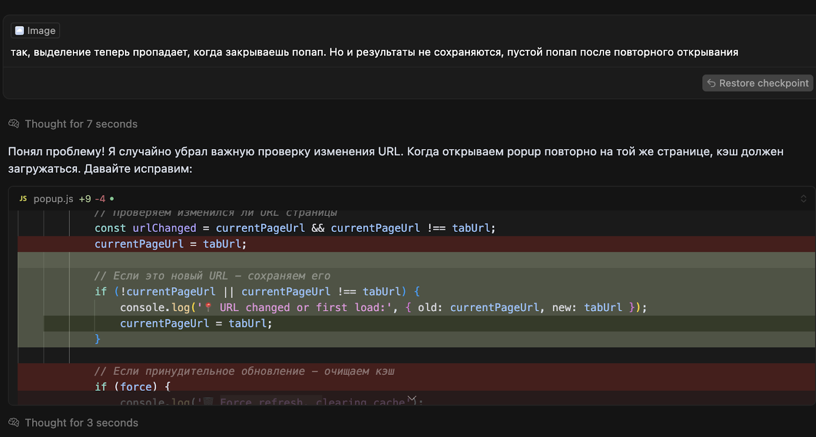Click comment '// Если принудительное обновление'

tap(244, 371)
